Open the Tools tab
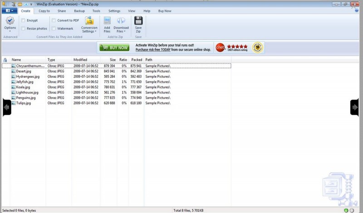The height and width of the screenshot is (213, 363). coord(96,11)
